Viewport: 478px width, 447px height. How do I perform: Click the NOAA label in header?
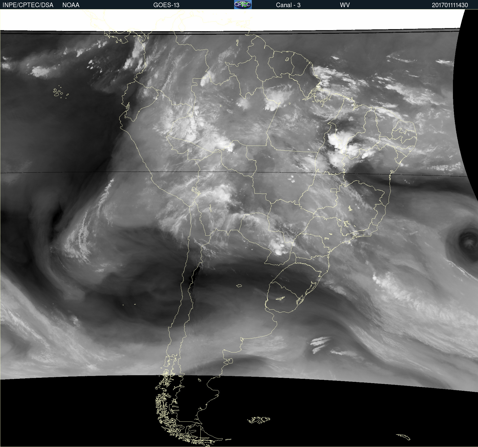[71, 5]
